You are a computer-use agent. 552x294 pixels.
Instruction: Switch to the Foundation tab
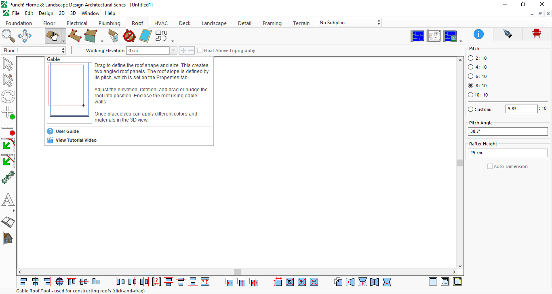click(x=19, y=23)
